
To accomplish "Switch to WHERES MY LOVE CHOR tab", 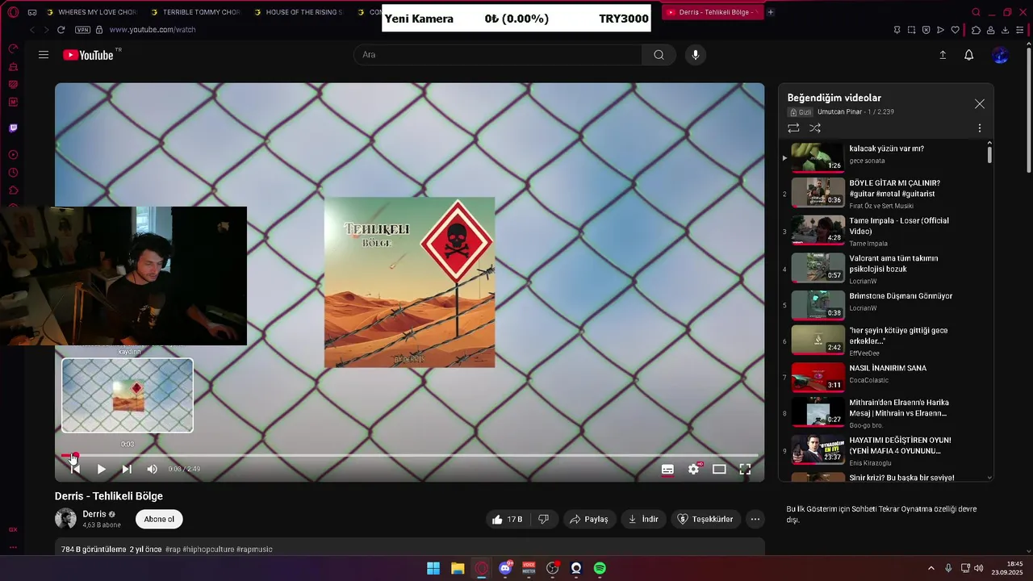I will coord(91,12).
